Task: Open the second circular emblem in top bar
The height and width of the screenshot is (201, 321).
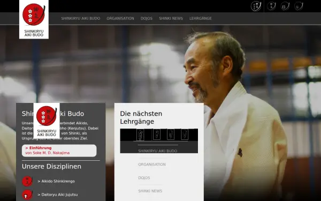Action: pos(271,6)
